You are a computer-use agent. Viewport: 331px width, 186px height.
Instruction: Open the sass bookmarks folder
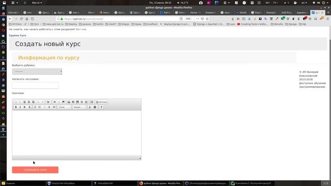pyautogui.click(x=231, y=24)
